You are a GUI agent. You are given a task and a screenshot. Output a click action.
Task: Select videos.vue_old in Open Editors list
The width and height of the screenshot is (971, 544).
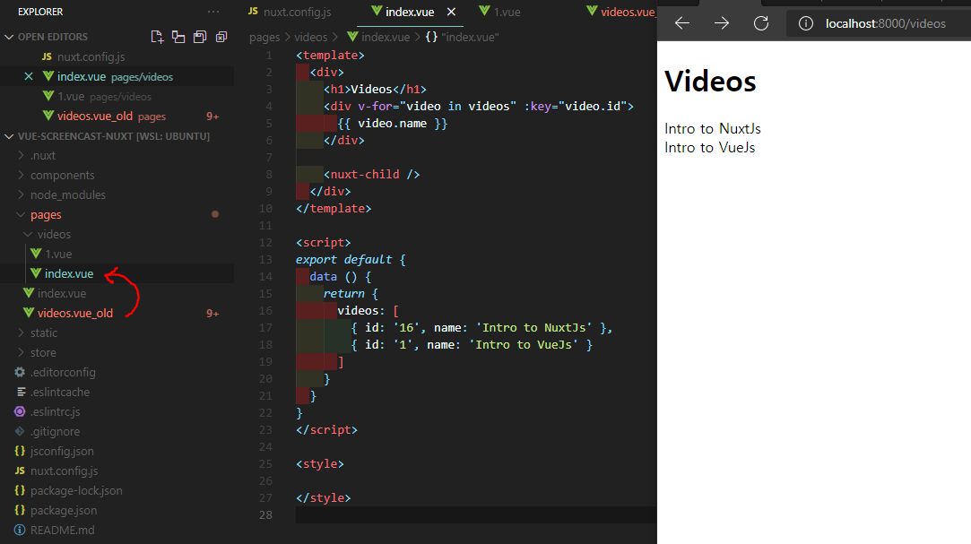(95, 117)
